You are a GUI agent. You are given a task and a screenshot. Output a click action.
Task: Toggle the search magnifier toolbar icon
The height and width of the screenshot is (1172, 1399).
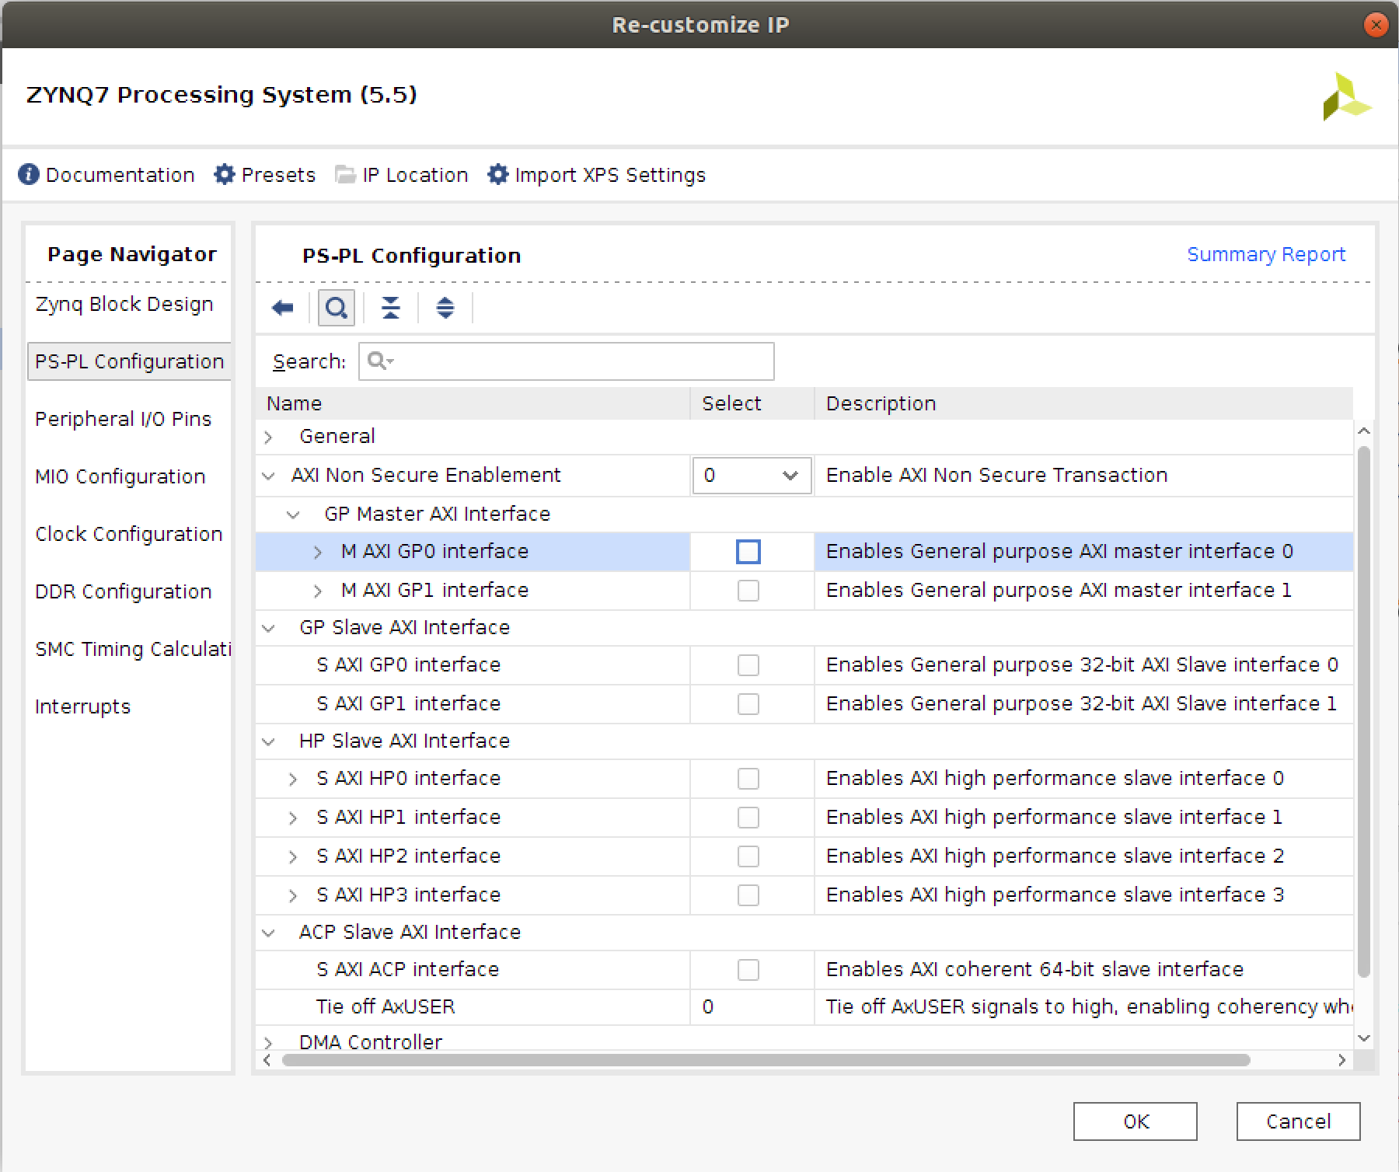point(336,309)
